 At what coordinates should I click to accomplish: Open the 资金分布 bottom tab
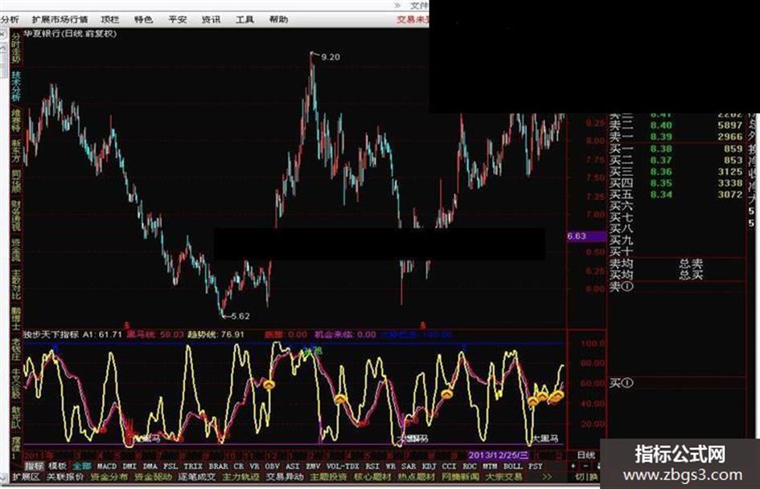click(x=109, y=477)
